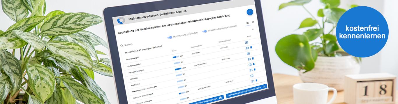Click the unterbrechen button
398x104 pixels.
click(206, 100)
